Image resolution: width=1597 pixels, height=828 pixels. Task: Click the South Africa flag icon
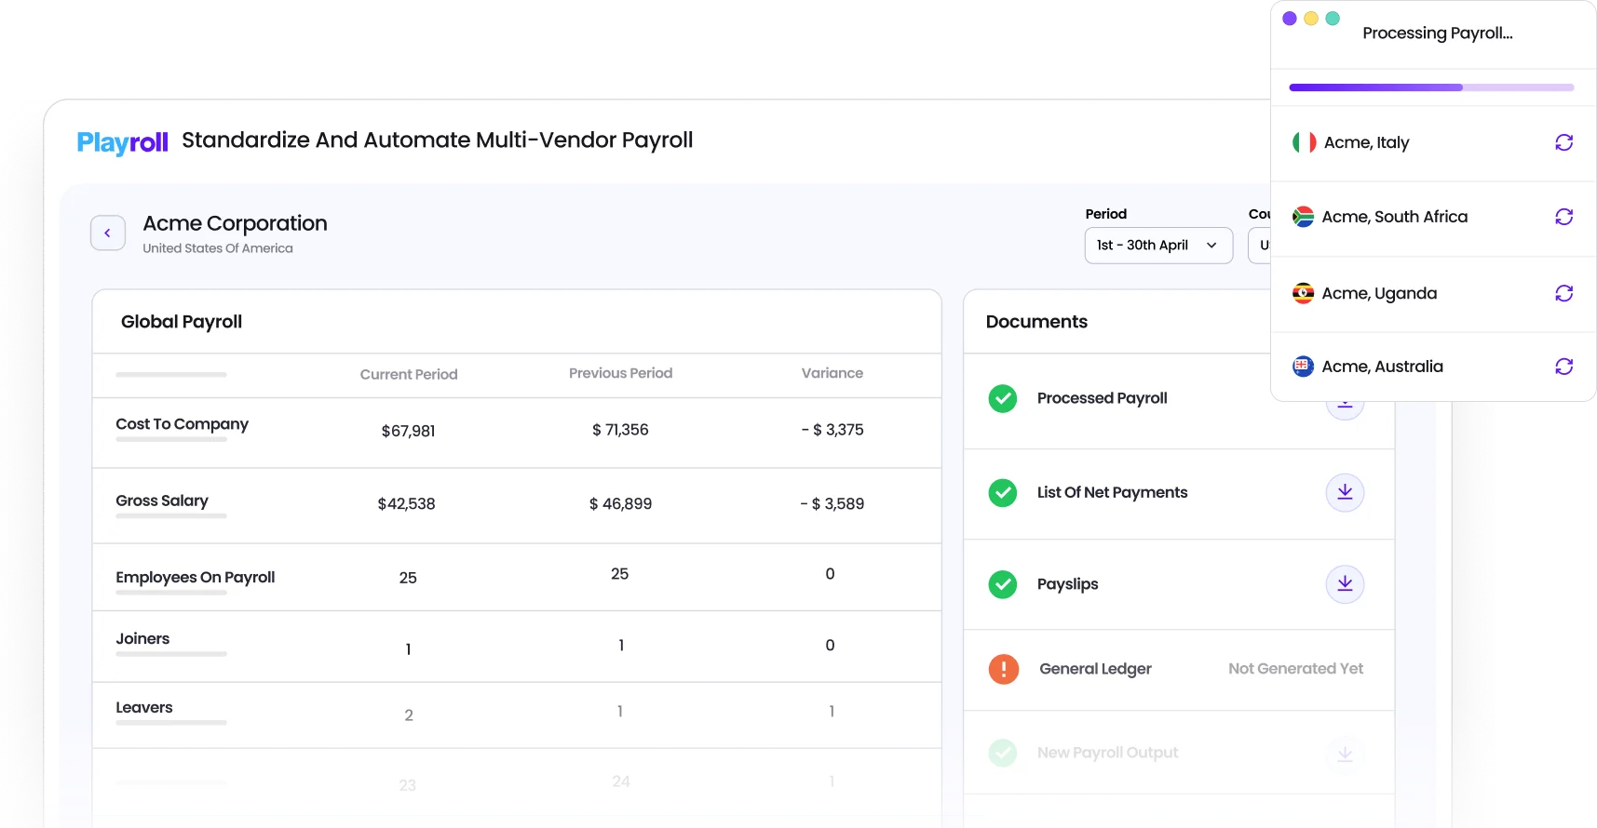(1303, 217)
